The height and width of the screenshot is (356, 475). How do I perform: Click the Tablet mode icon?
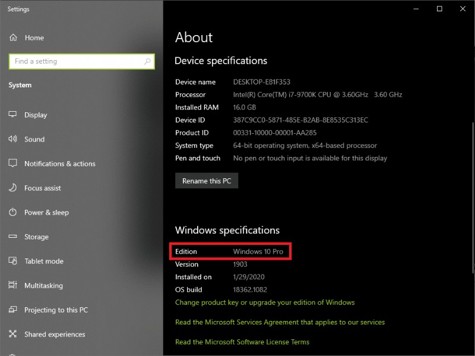pos(12,261)
